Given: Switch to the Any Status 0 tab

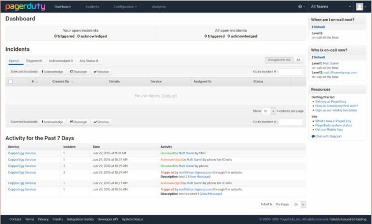Looking at the screenshot, I should 89,61.
